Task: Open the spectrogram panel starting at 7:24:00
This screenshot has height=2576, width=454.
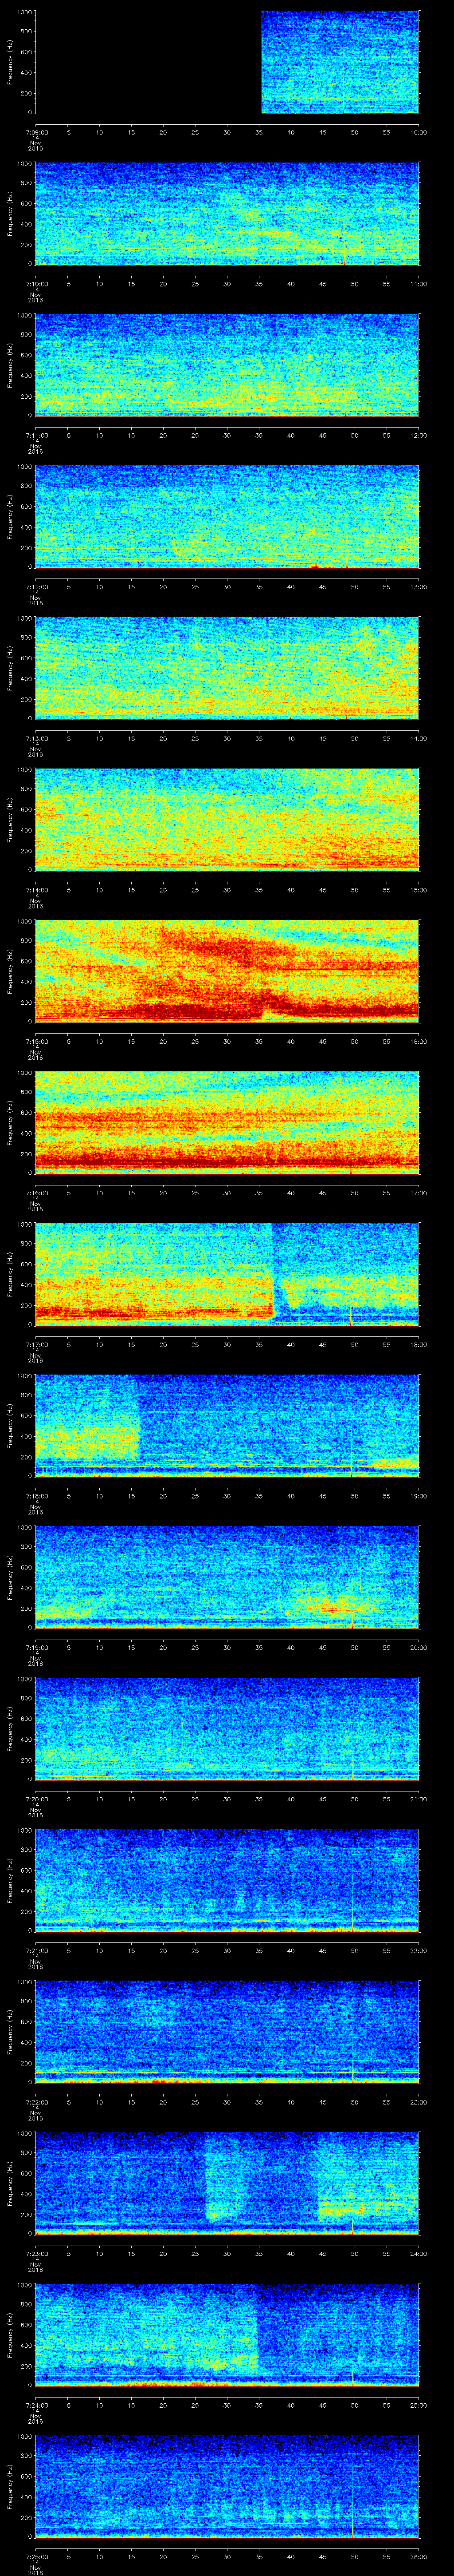Action: coord(227,2335)
